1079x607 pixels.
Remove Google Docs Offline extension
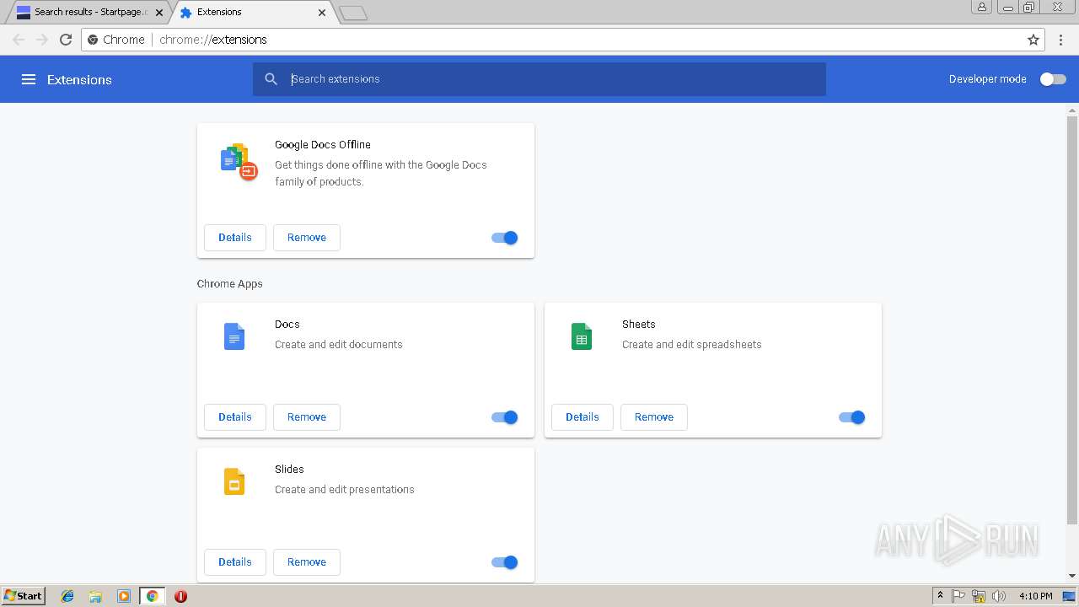coord(307,238)
